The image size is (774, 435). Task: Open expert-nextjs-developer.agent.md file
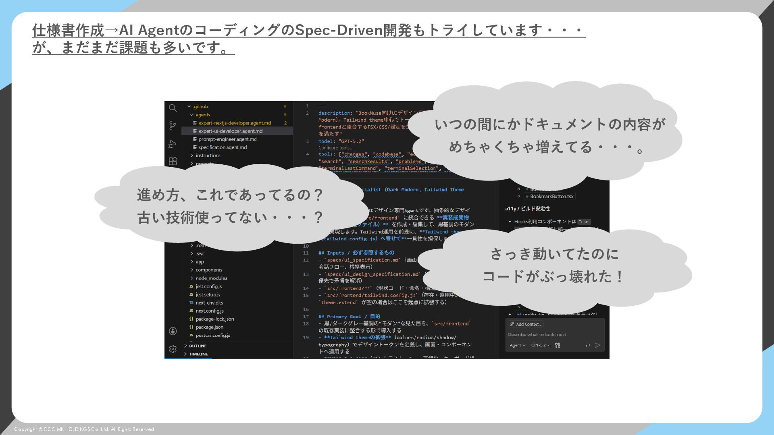tap(235, 123)
